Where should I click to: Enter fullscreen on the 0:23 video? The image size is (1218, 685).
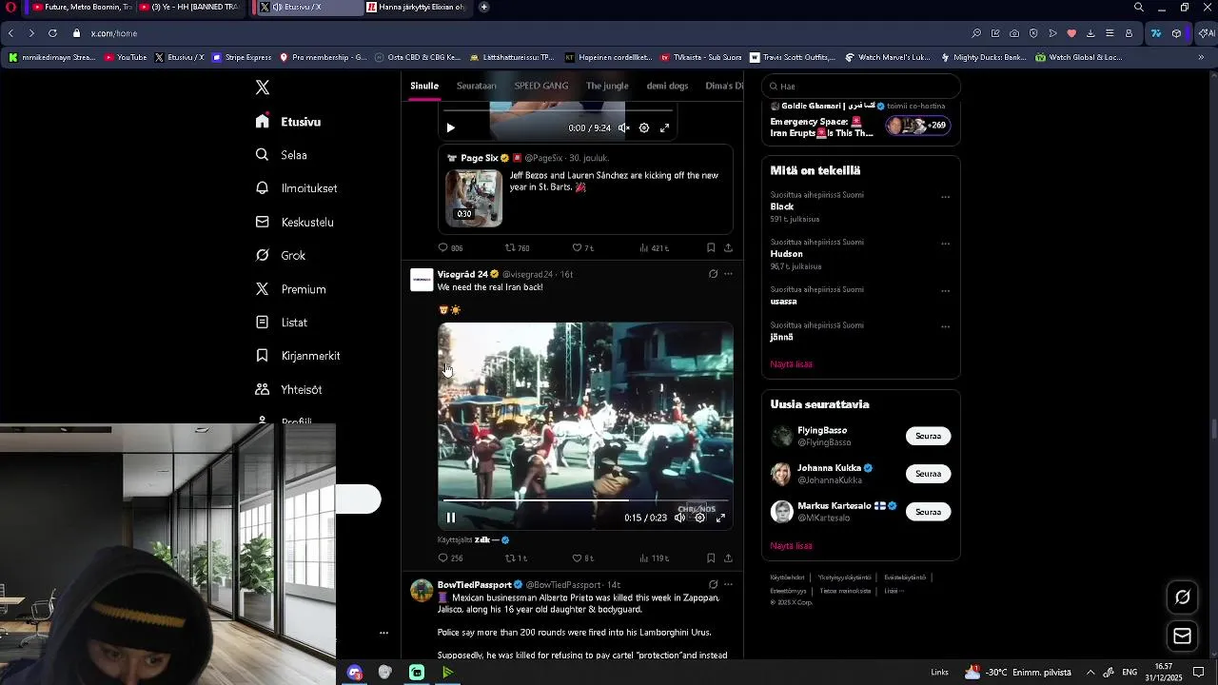tap(720, 518)
